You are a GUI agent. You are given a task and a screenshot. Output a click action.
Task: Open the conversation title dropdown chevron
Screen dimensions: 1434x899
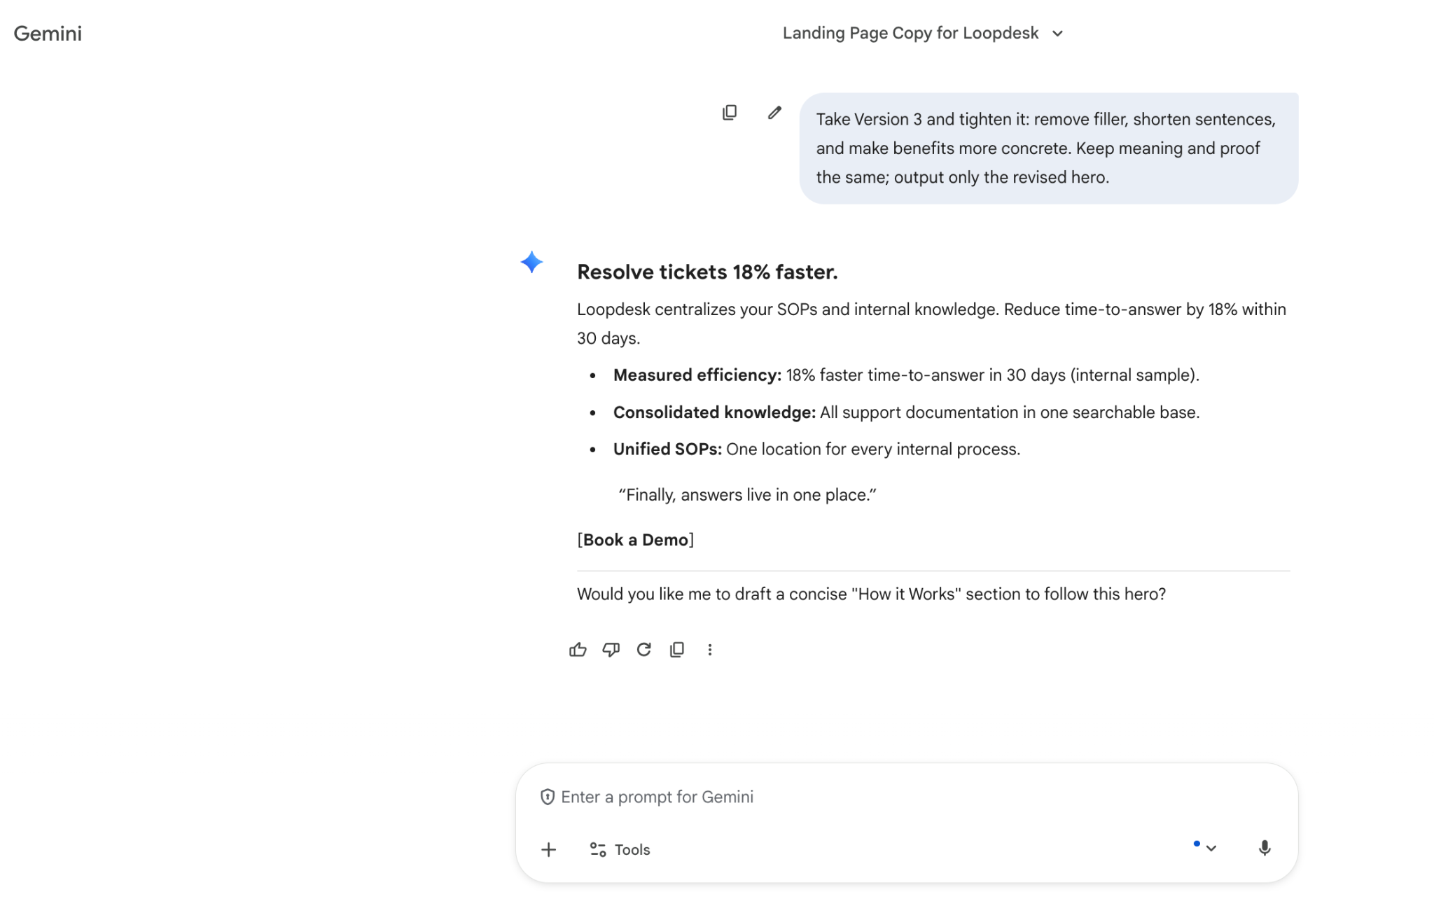point(1057,34)
